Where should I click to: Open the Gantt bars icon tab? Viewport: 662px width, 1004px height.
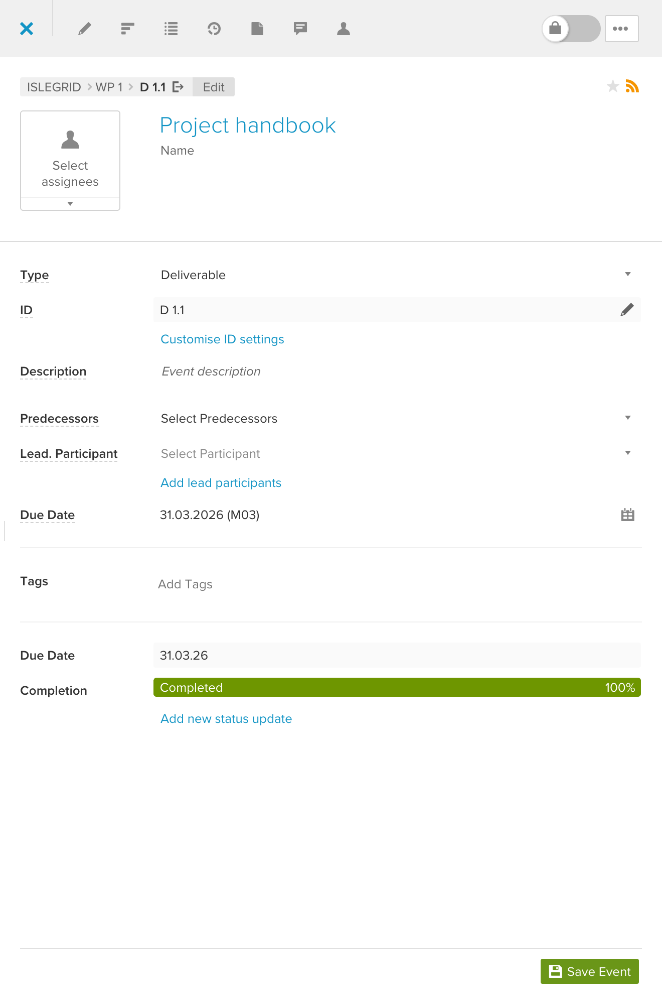pos(128,29)
